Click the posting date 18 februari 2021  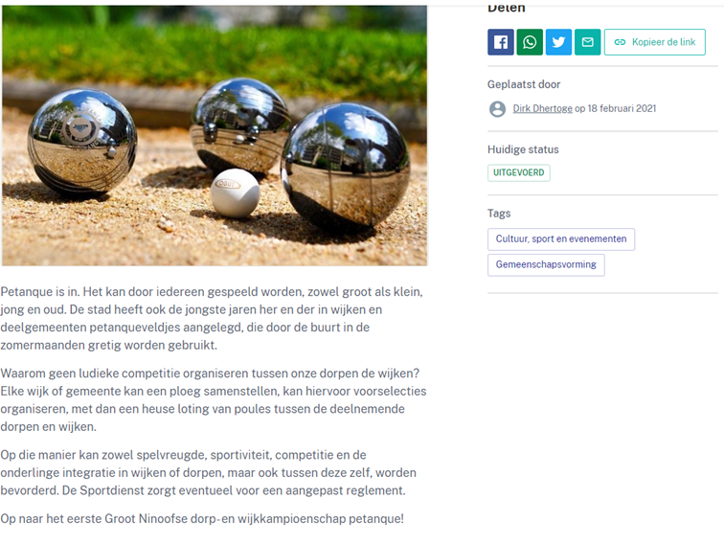tap(622, 108)
